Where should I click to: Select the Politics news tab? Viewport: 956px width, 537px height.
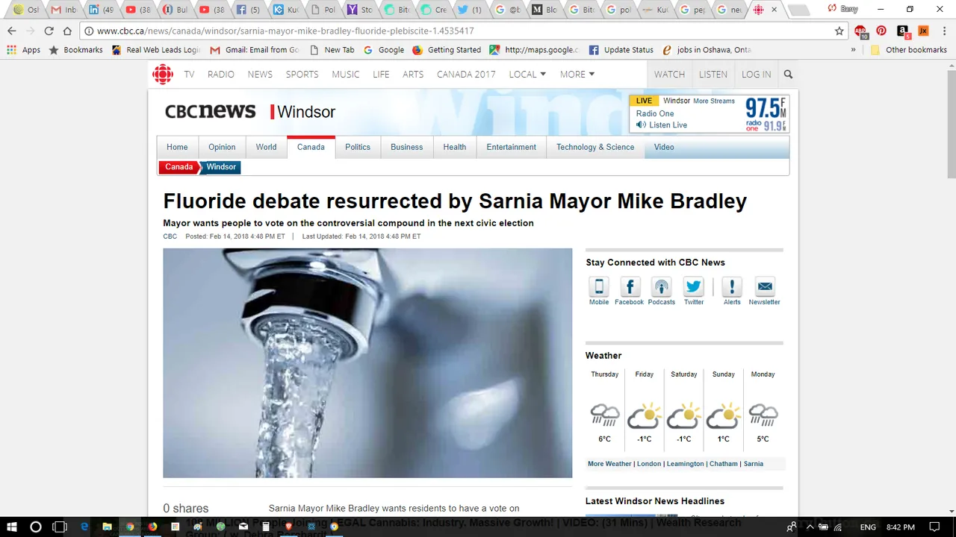point(358,147)
